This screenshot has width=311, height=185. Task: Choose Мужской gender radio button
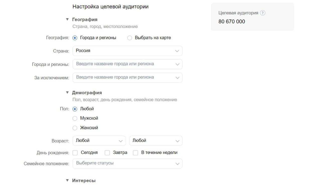coord(75,118)
